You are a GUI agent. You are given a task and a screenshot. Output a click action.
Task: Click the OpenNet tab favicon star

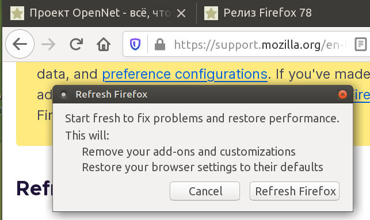(17, 13)
